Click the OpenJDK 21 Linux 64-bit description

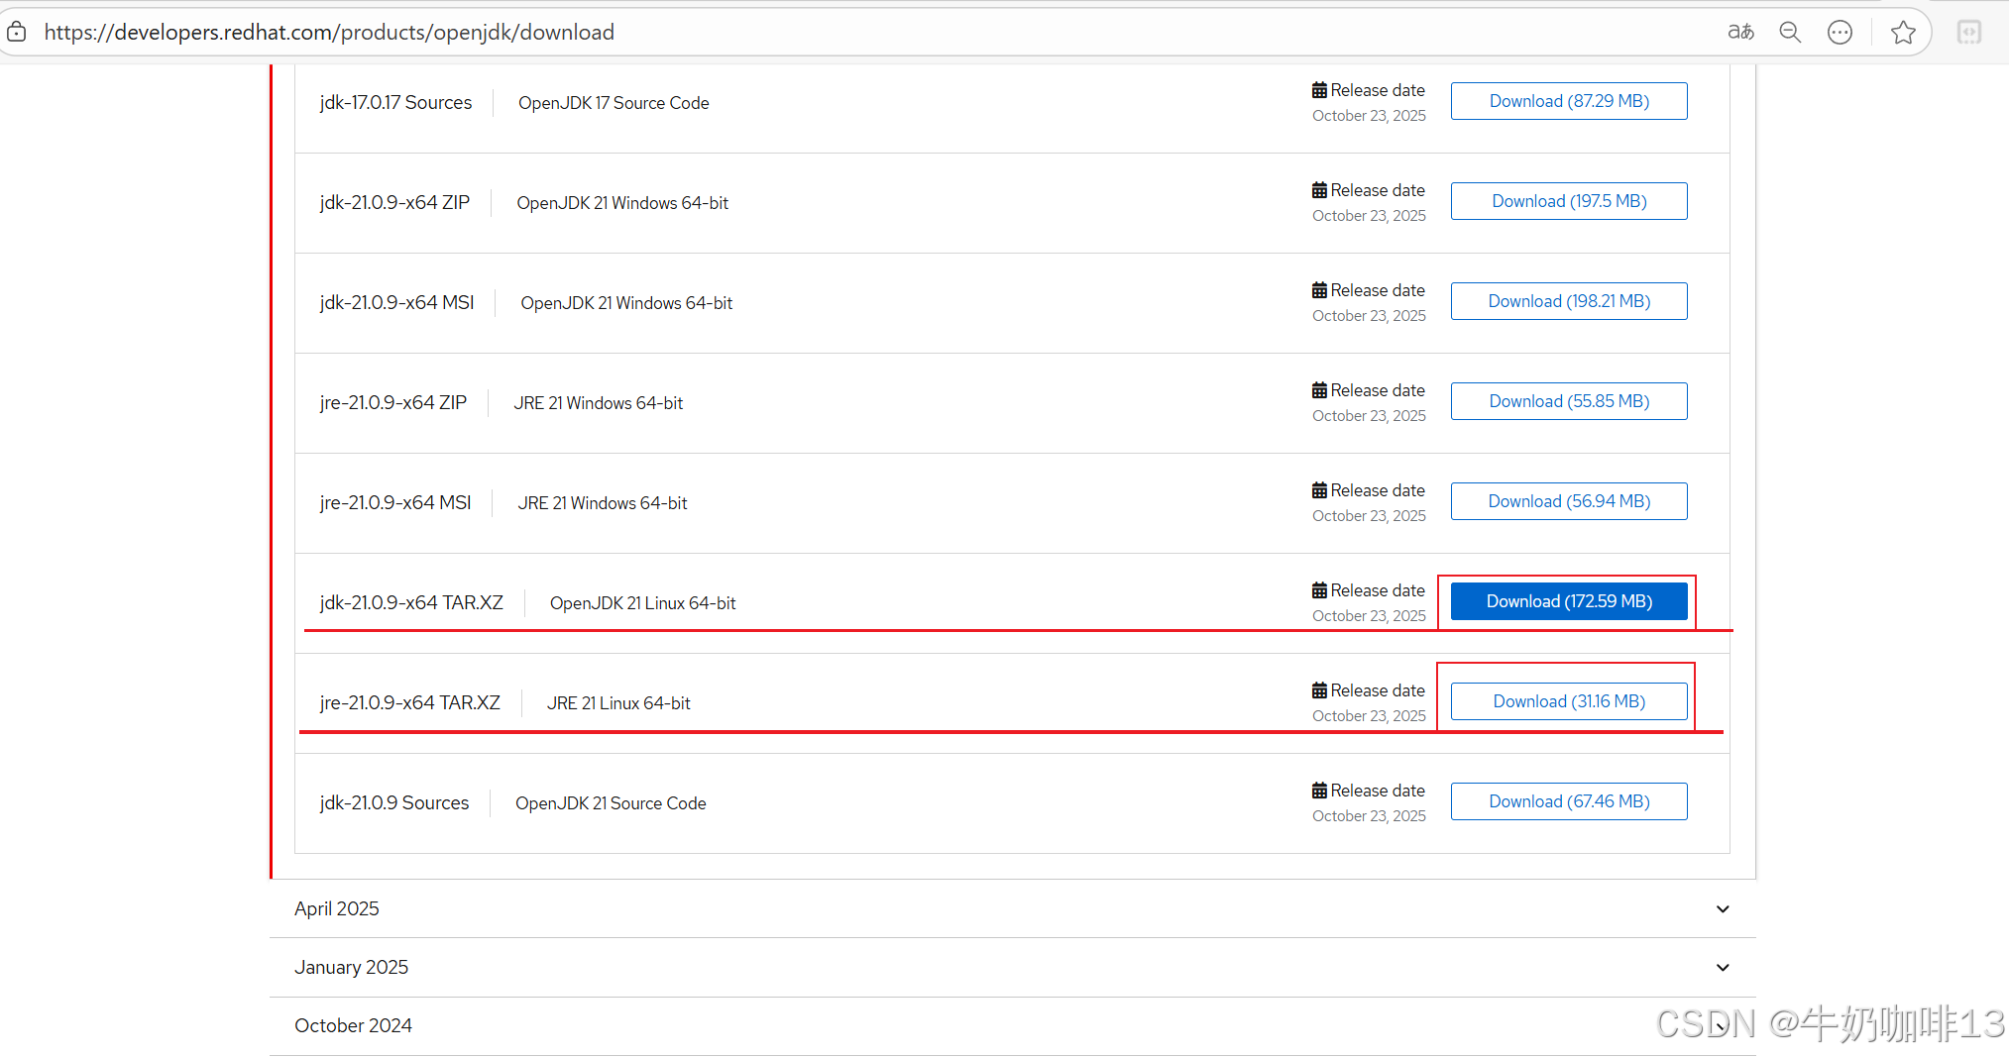(x=642, y=603)
